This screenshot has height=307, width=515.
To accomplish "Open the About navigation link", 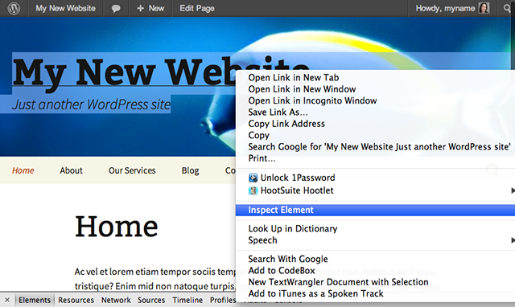I will 72,170.
